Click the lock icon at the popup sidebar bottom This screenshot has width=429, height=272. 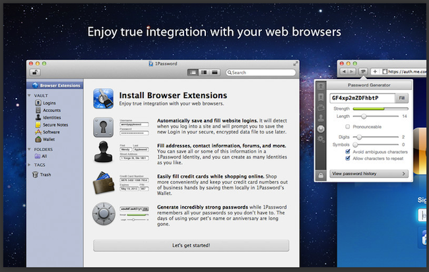321,175
